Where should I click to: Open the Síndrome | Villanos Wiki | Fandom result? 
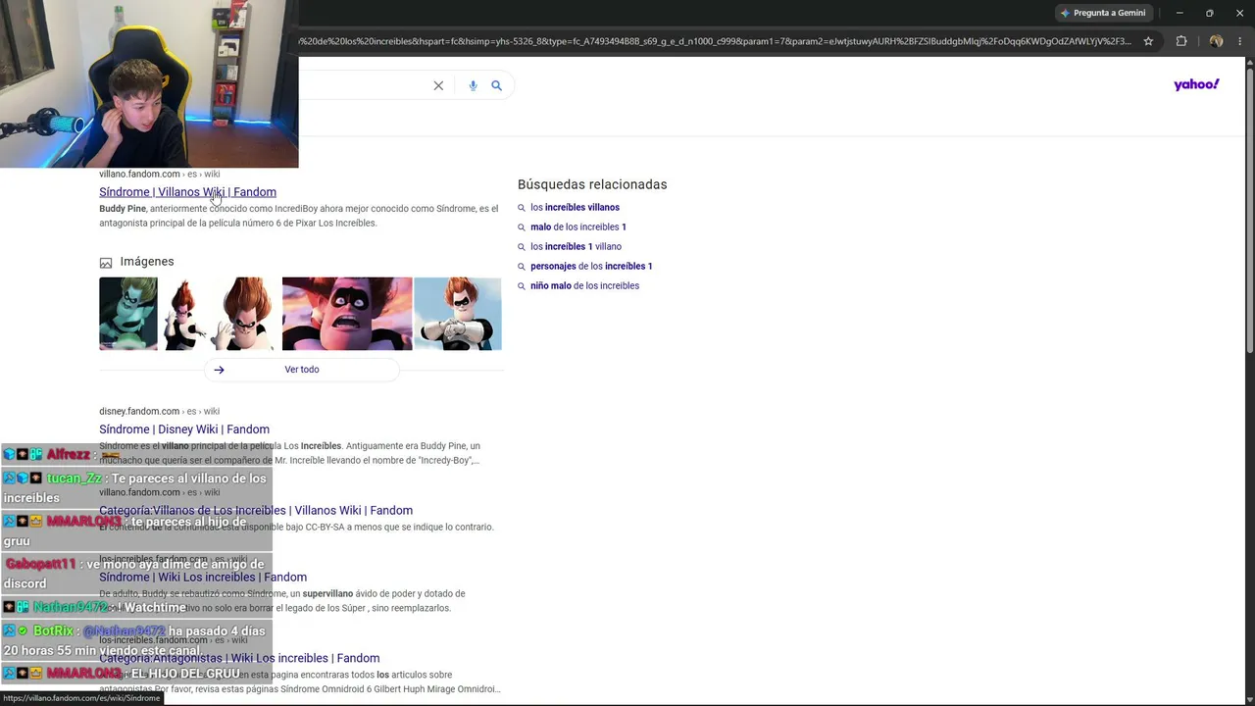(x=187, y=192)
